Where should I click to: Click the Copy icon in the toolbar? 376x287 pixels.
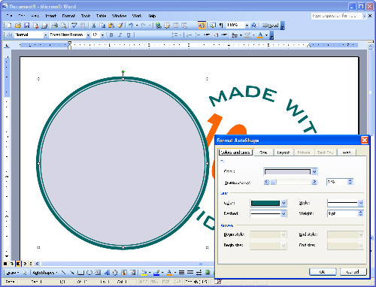tap(102, 26)
